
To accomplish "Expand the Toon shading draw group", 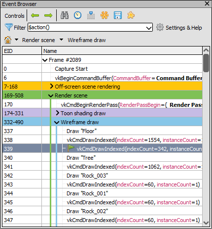I will coord(57,113).
